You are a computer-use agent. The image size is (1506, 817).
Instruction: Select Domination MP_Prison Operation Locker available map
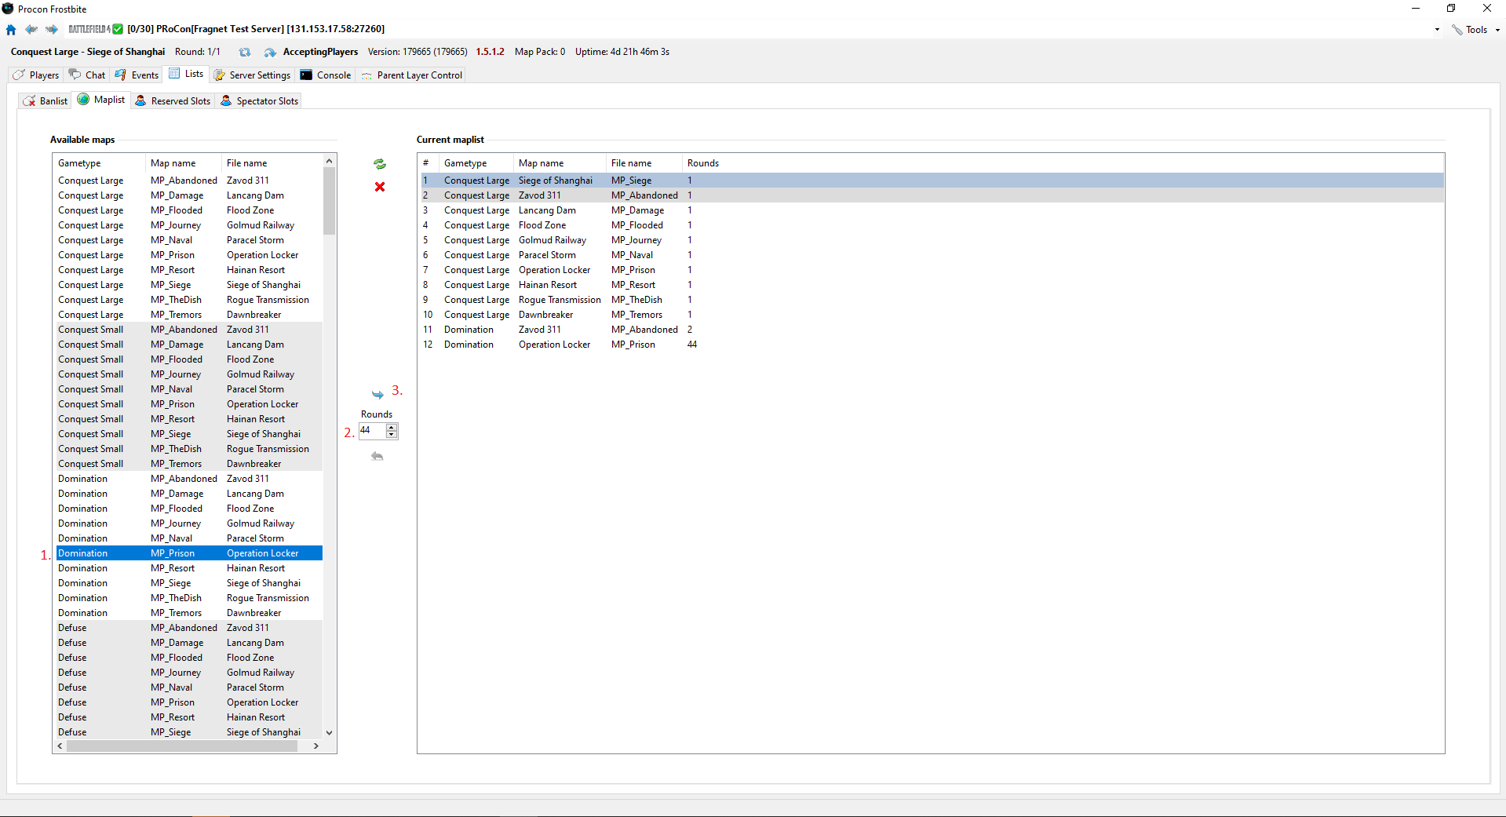tap(188, 553)
